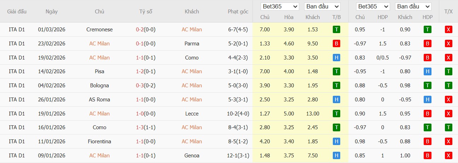This screenshot has height=163, width=458.
Task: Click the red B result badge for Parma row
Action: (336, 44)
